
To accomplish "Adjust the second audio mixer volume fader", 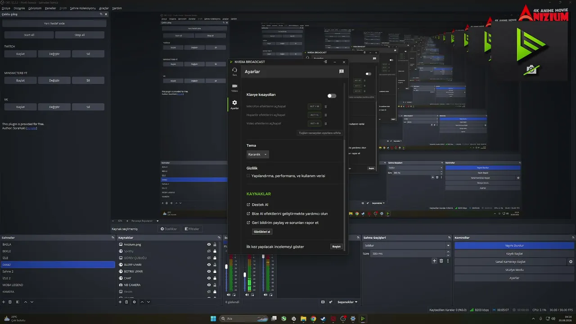I will click(245, 274).
